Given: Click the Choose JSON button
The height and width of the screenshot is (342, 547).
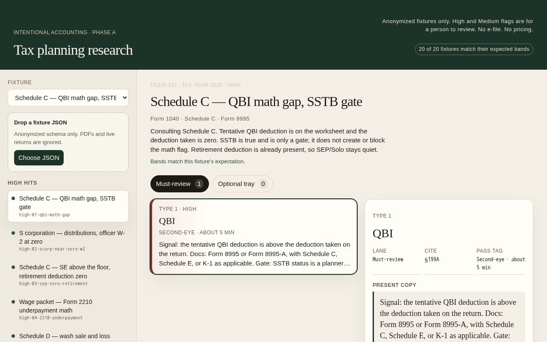Looking at the screenshot, I should click(39, 158).
